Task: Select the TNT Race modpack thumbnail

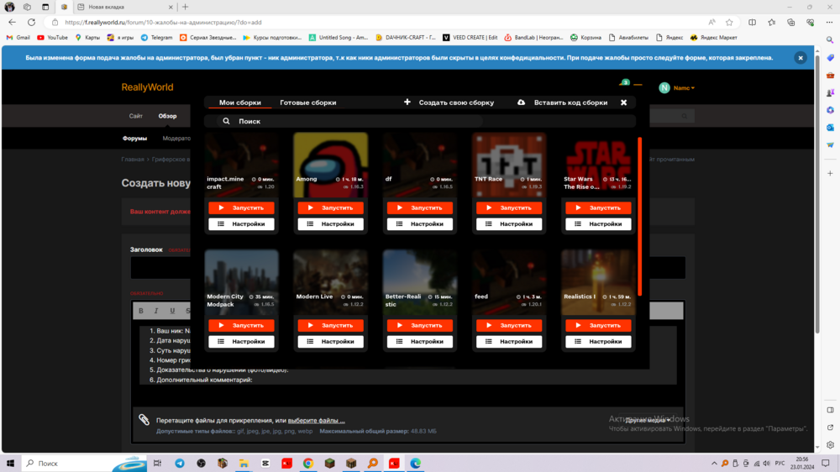Action: pos(509,165)
